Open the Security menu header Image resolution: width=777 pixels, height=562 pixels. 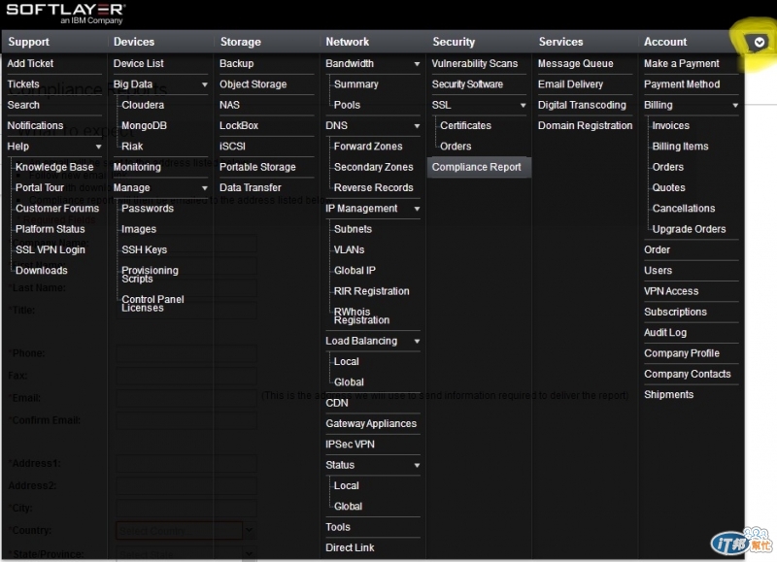454,42
